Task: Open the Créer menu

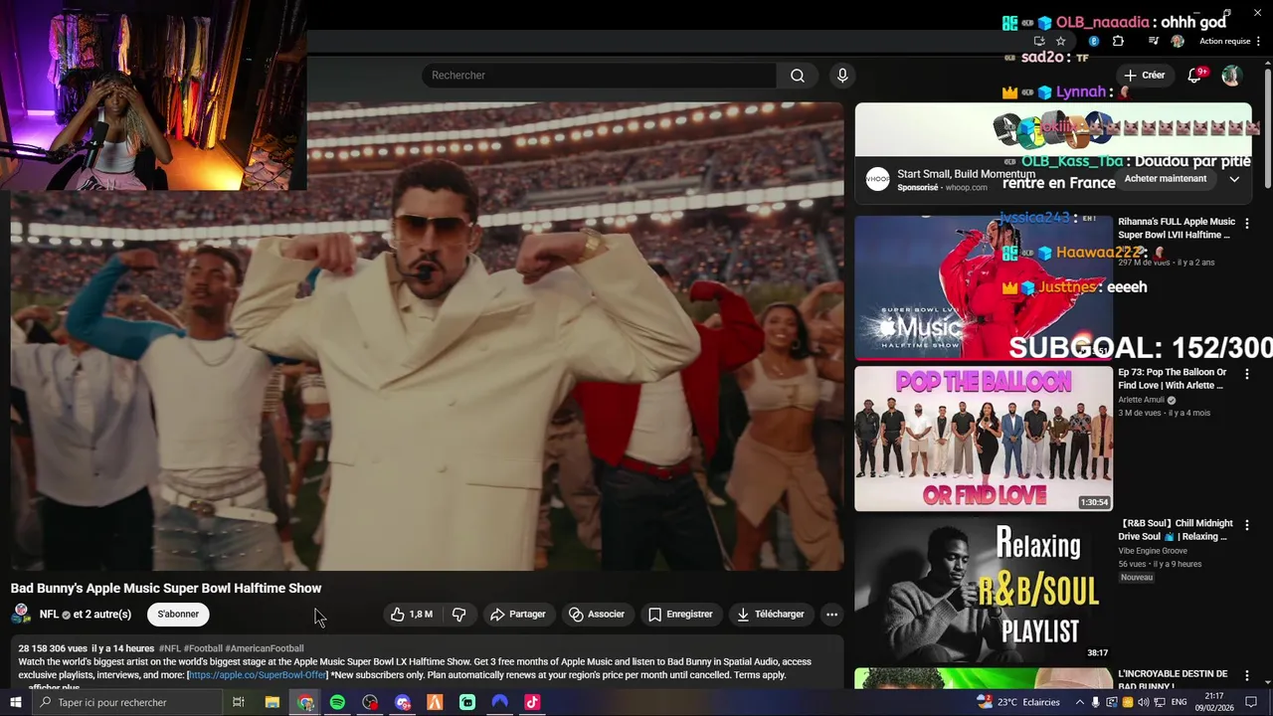Action: click(1144, 76)
